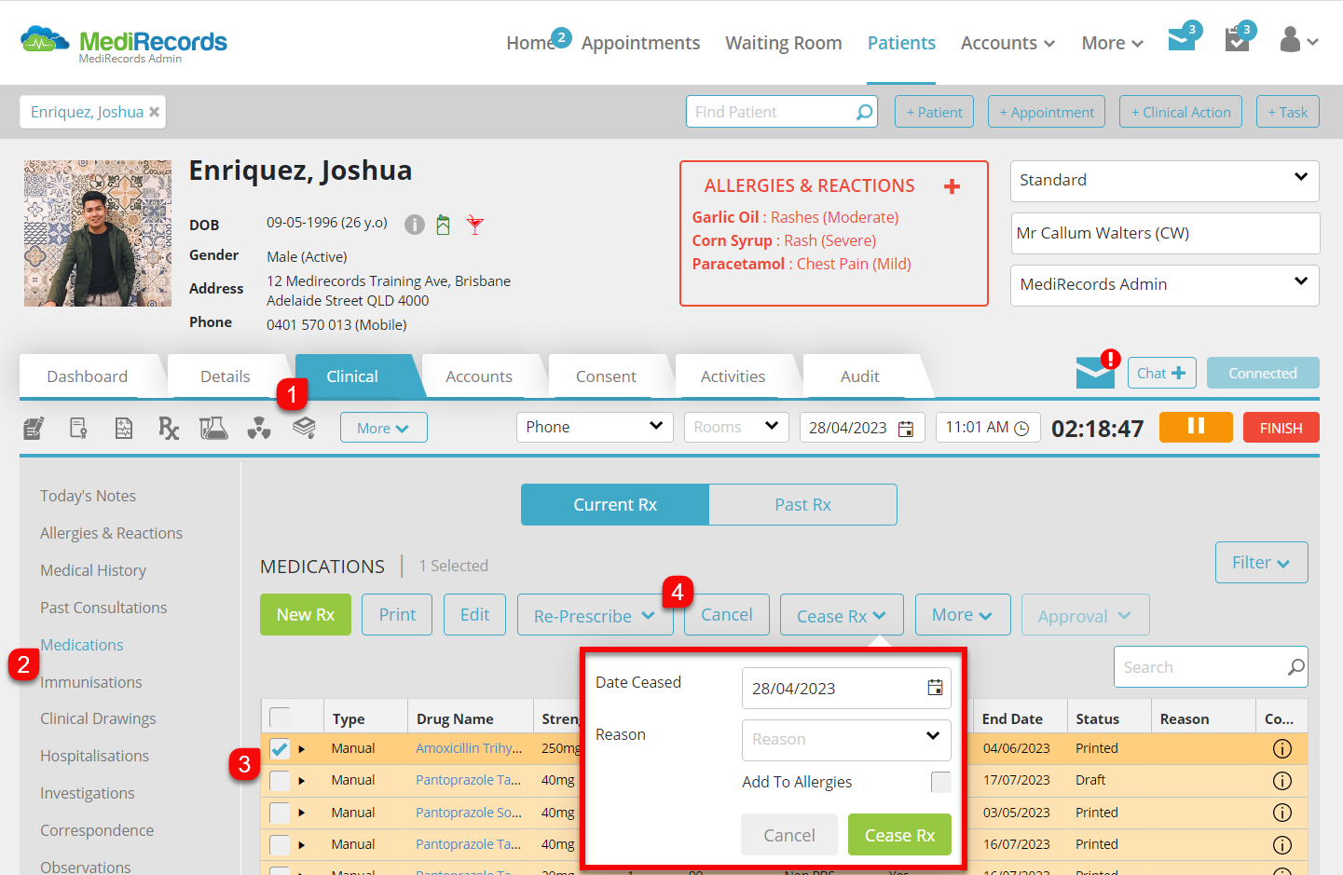Tick the Draft Pantoprazole row checkbox
This screenshot has width=1343, height=875.
pyautogui.click(x=280, y=781)
